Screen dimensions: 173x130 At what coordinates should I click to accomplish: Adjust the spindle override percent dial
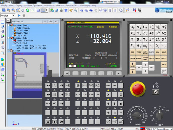pos(159,115)
